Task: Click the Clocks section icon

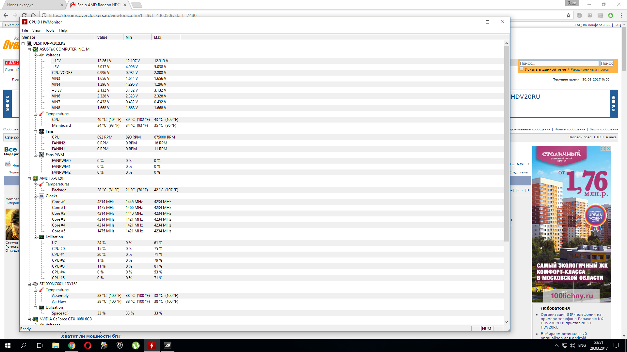Action: [x=41, y=196]
